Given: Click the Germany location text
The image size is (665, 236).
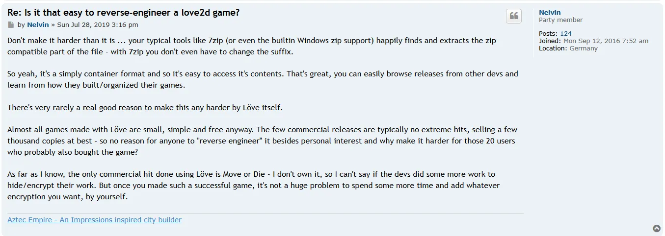Looking at the screenshot, I should click(x=584, y=48).
